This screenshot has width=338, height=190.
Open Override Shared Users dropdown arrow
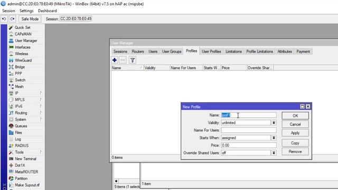coord(274,153)
